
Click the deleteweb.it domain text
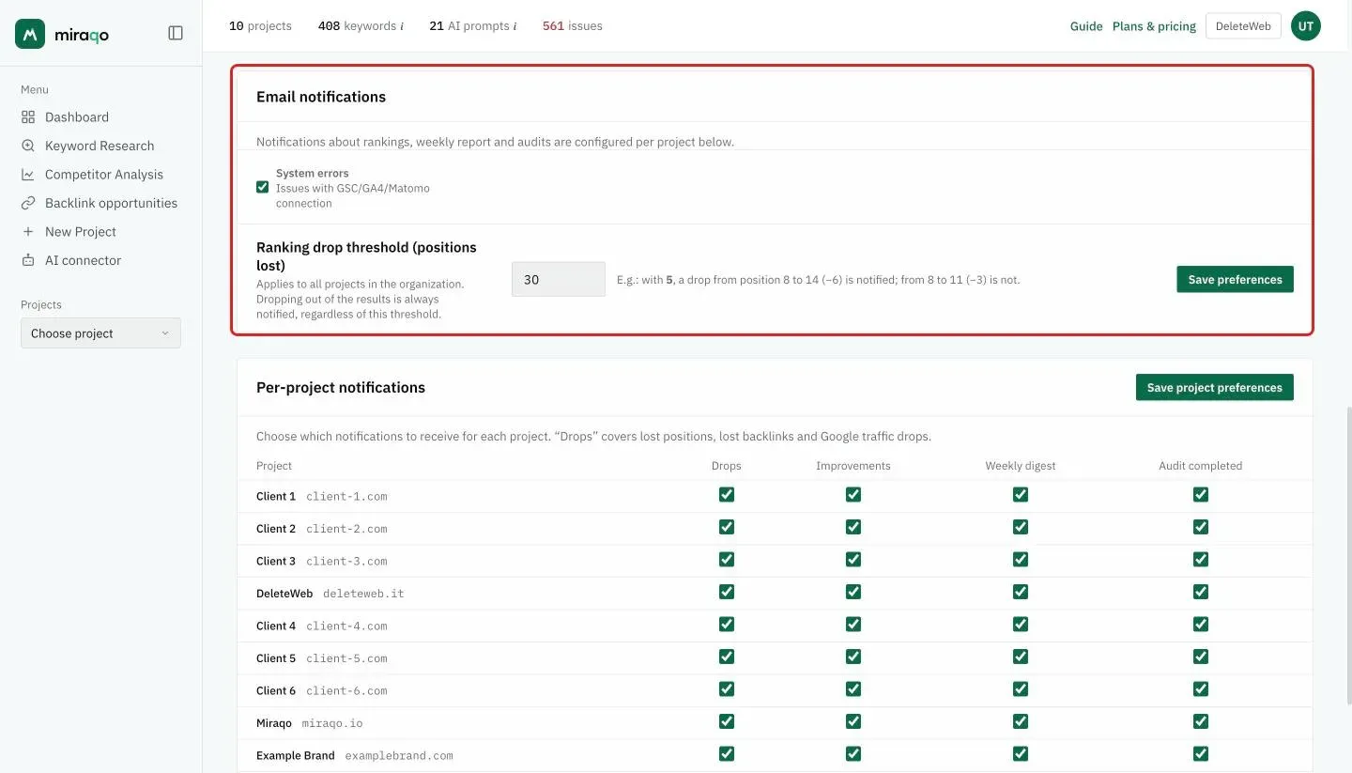[363, 595]
